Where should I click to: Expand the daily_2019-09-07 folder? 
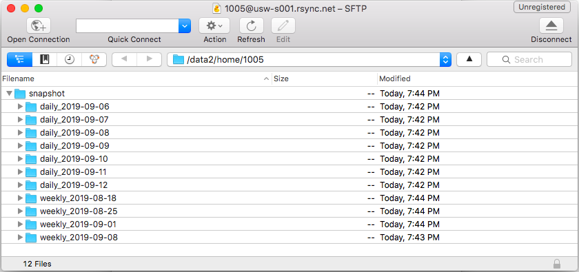(x=21, y=120)
